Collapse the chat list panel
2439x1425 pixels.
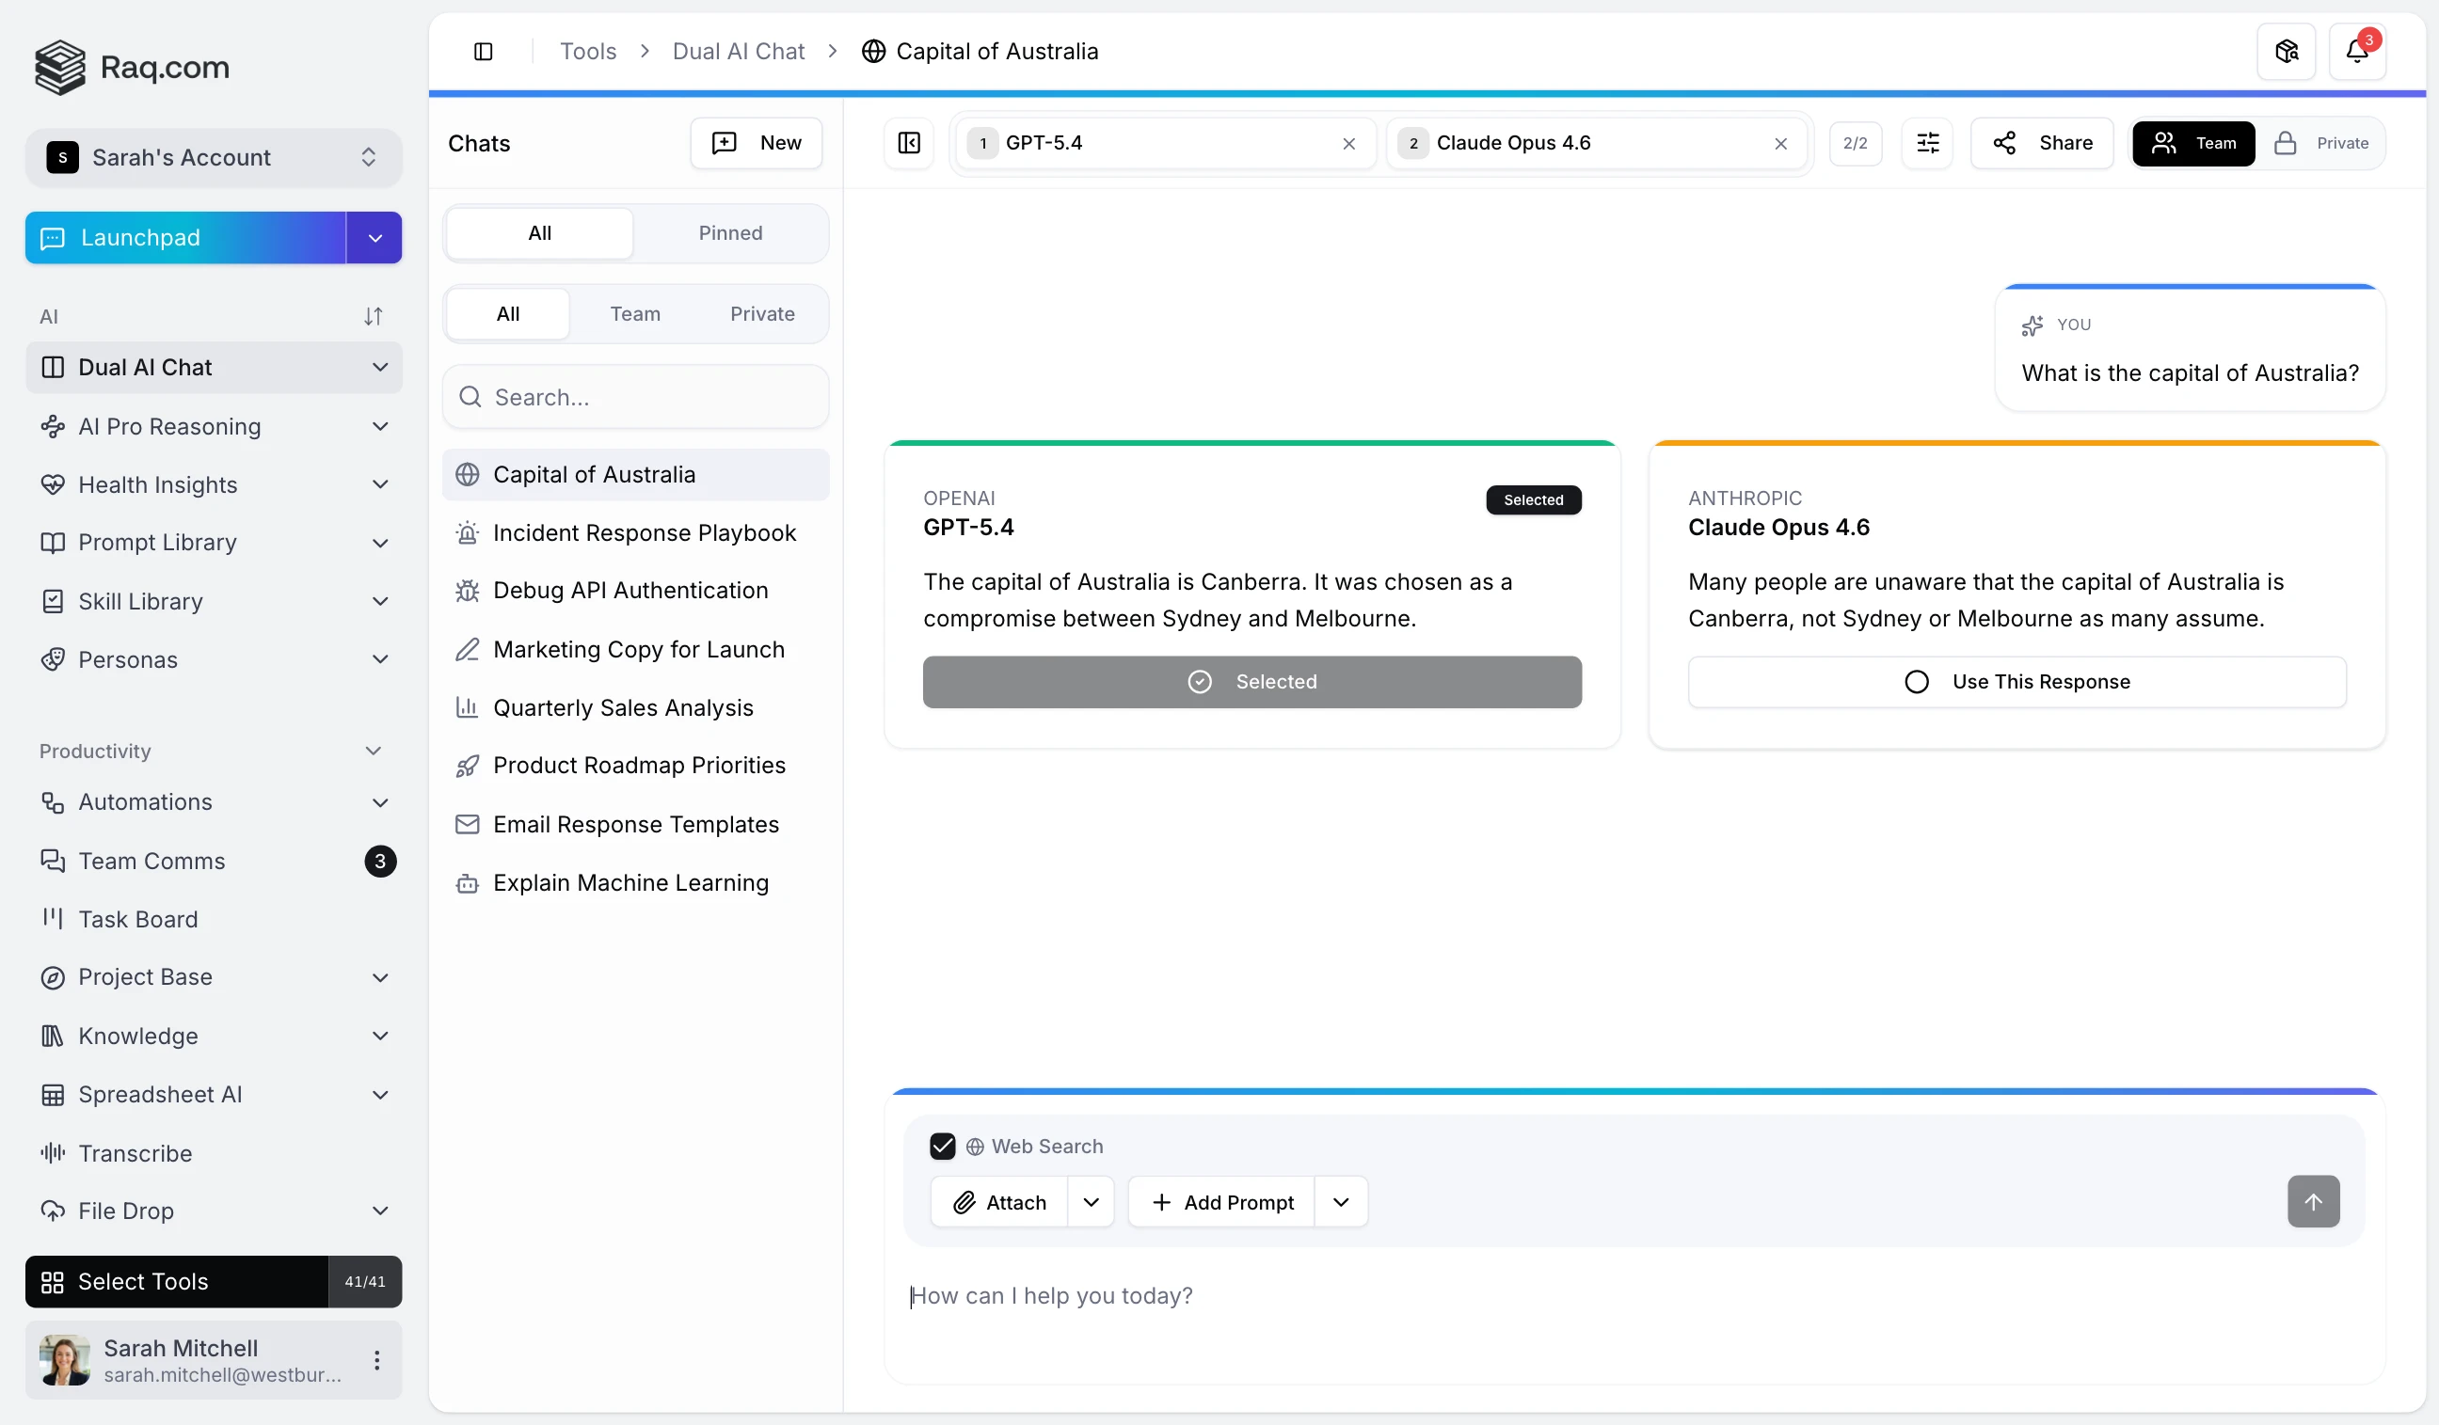(x=908, y=143)
